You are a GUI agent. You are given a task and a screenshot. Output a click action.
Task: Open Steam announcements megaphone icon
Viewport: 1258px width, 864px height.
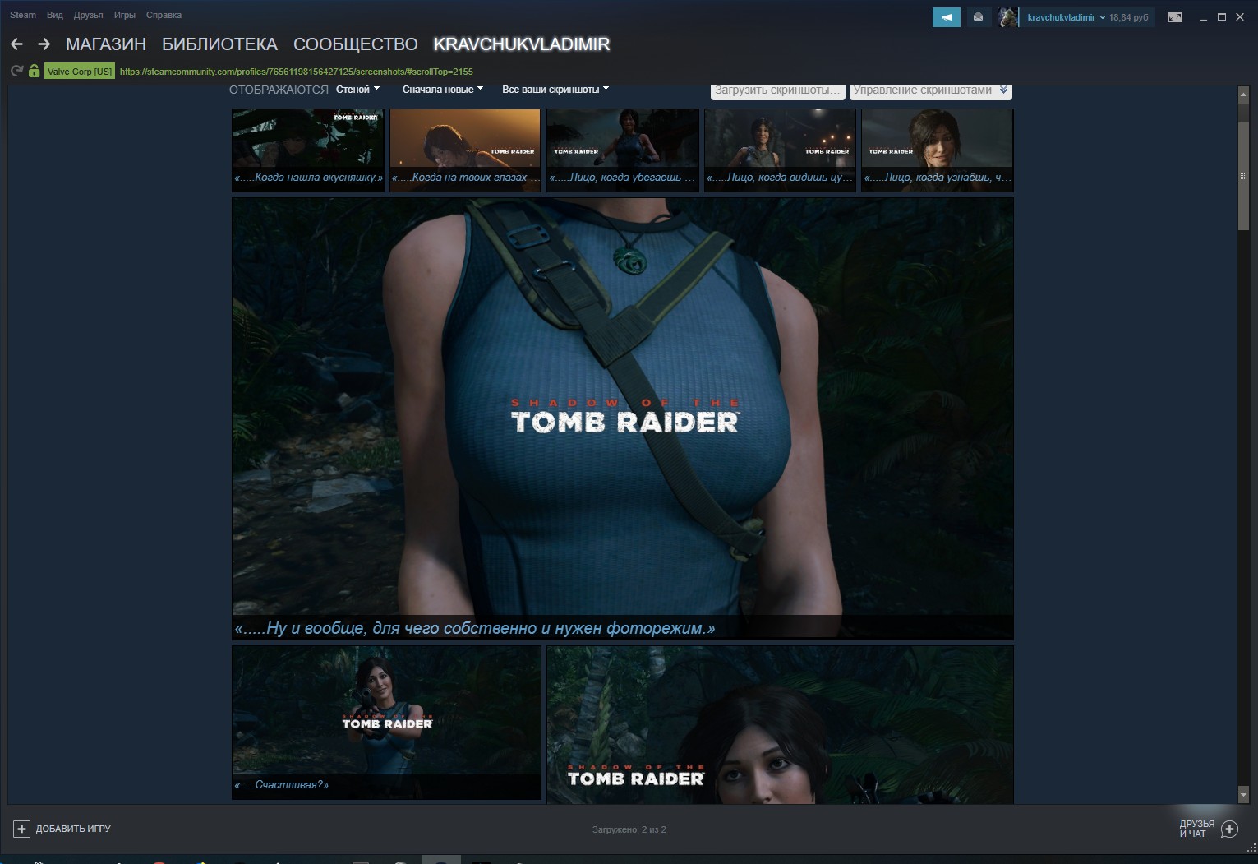[x=945, y=16]
